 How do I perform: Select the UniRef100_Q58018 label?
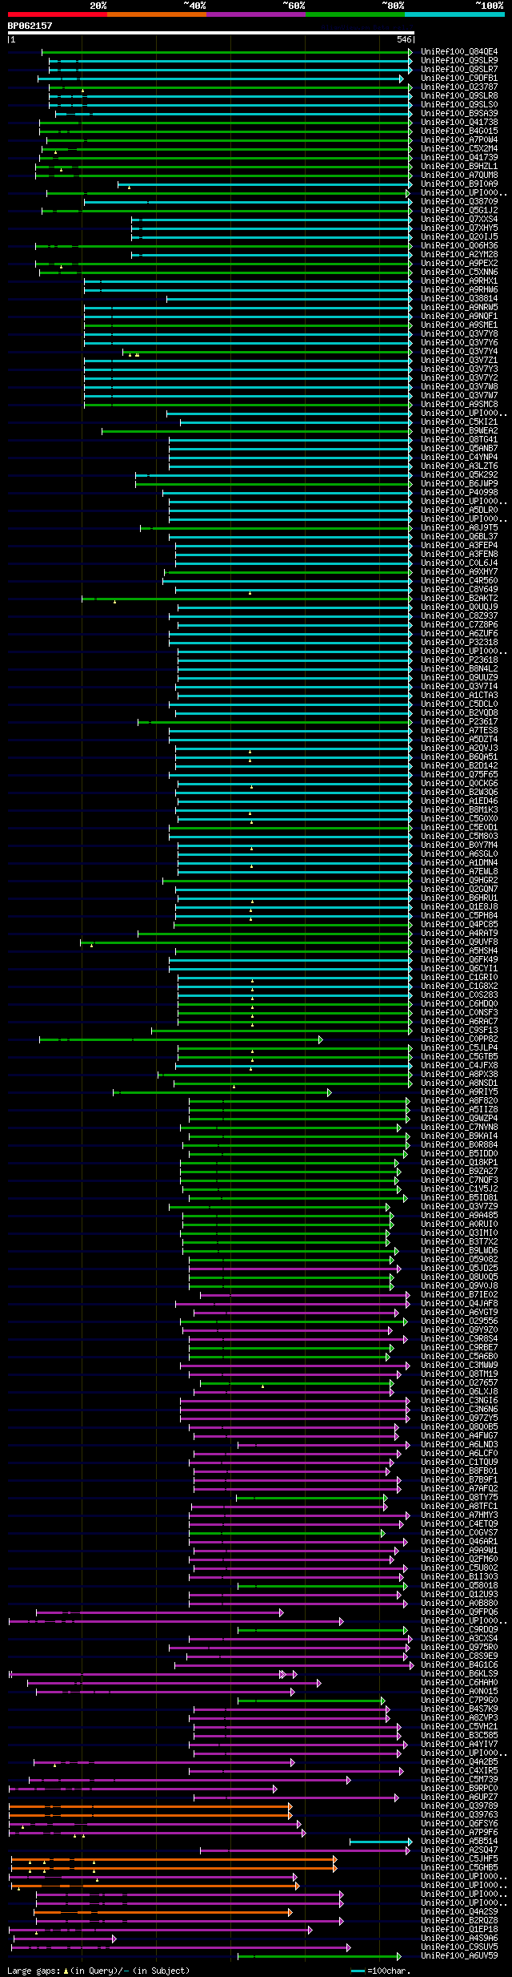(459, 1585)
